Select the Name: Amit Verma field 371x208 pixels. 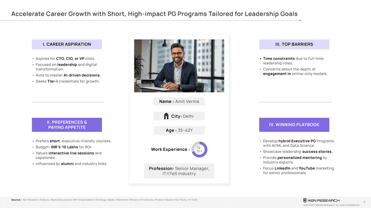coord(179,102)
